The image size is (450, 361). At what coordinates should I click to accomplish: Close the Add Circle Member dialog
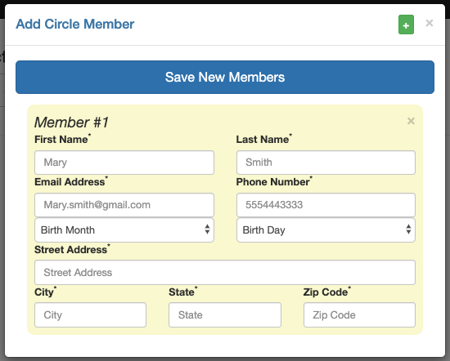pos(430,23)
